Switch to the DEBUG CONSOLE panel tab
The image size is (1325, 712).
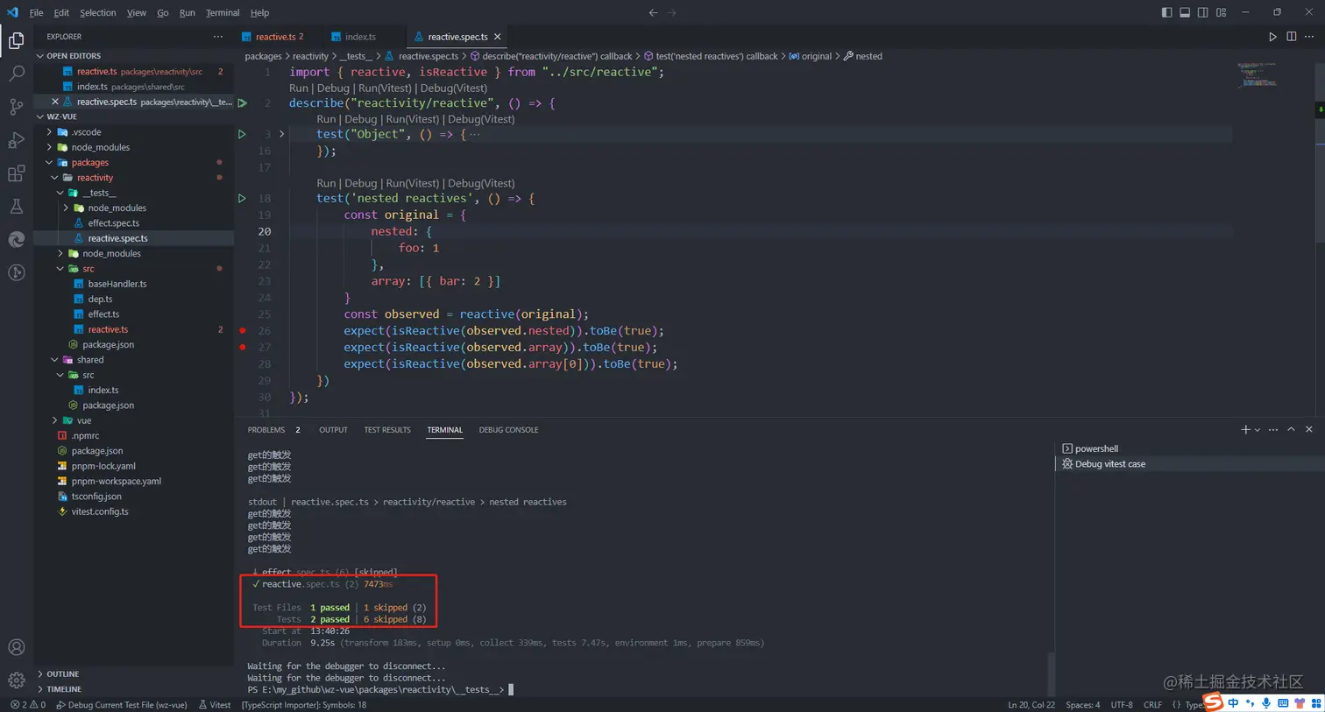(508, 430)
